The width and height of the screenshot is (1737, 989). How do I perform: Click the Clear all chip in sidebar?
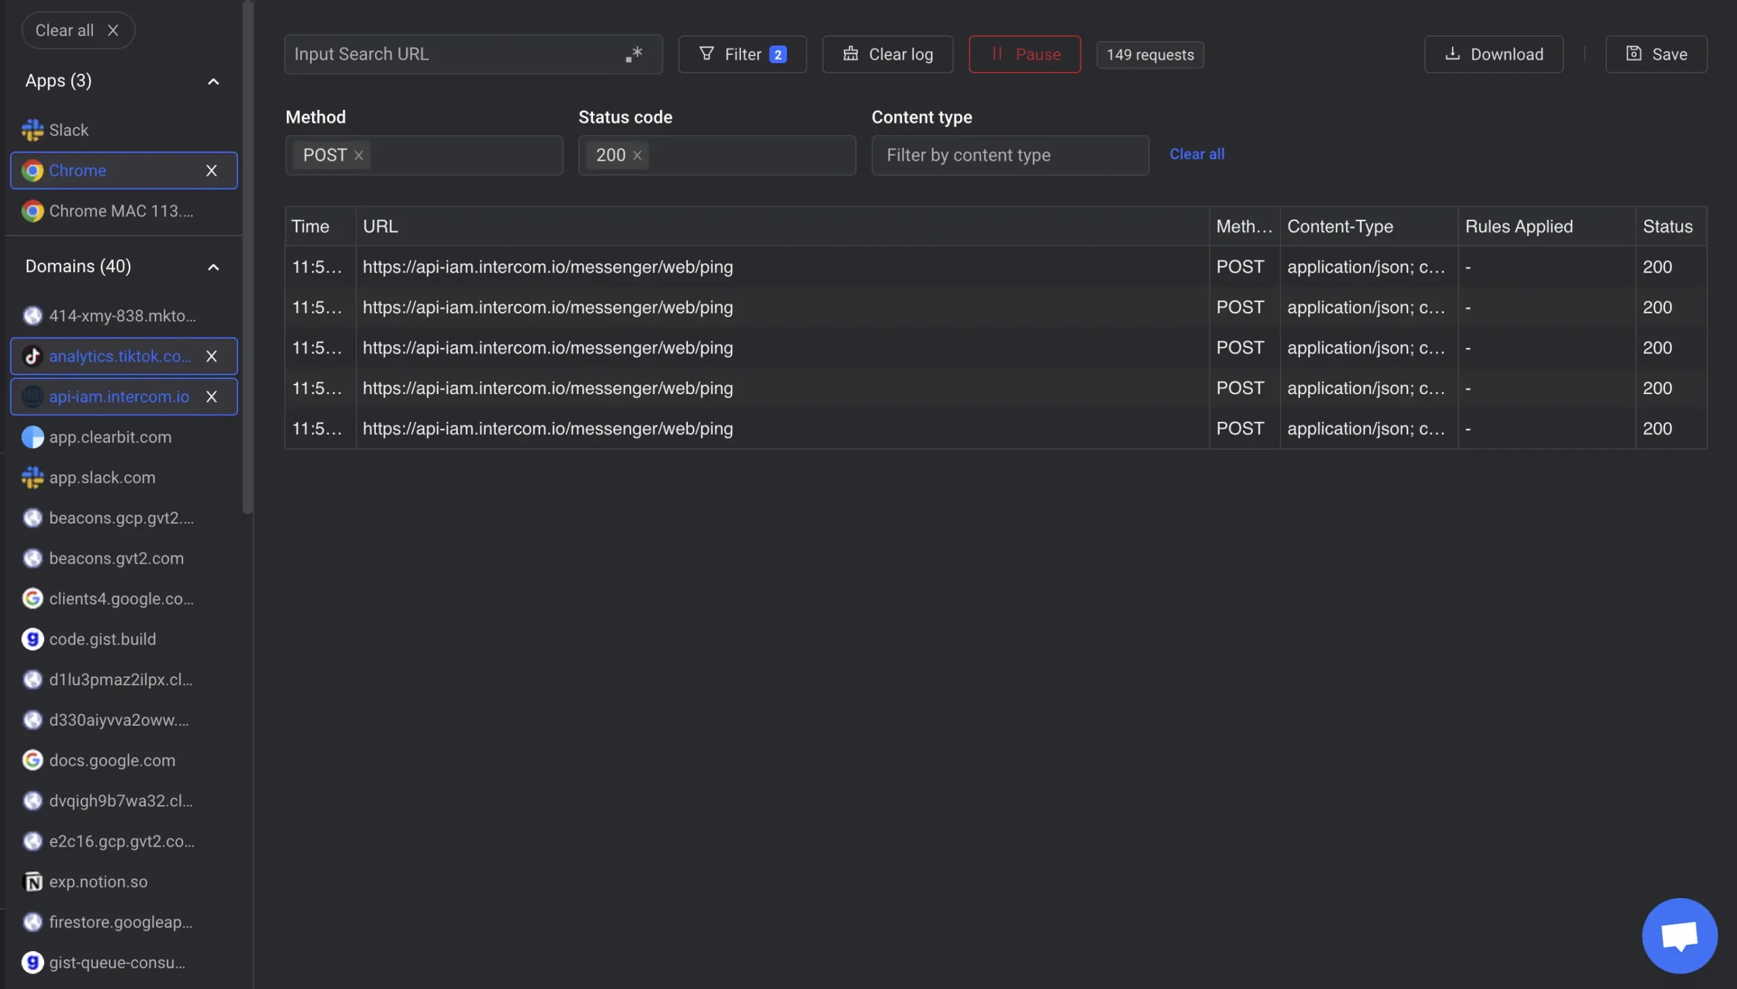(78, 31)
